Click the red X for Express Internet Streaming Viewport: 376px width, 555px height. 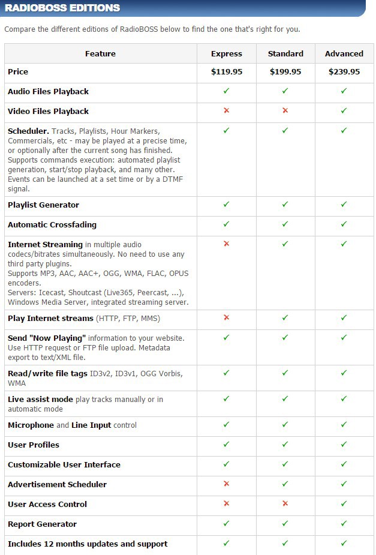click(226, 244)
